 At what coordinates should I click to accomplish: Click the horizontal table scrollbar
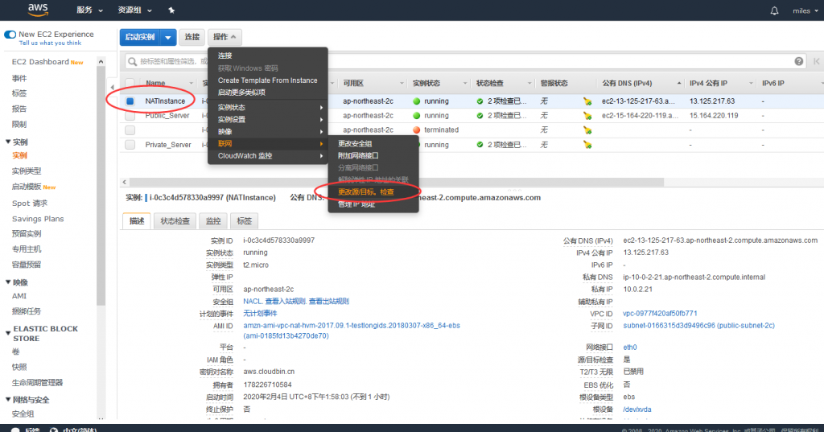pos(396,183)
